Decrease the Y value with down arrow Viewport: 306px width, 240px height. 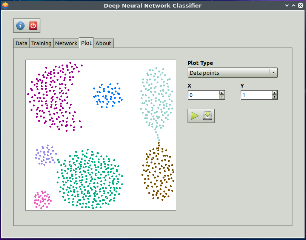(x=274, y=97)
